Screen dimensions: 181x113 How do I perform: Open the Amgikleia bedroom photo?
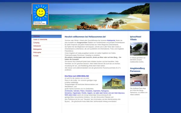[x=139, y=80]
